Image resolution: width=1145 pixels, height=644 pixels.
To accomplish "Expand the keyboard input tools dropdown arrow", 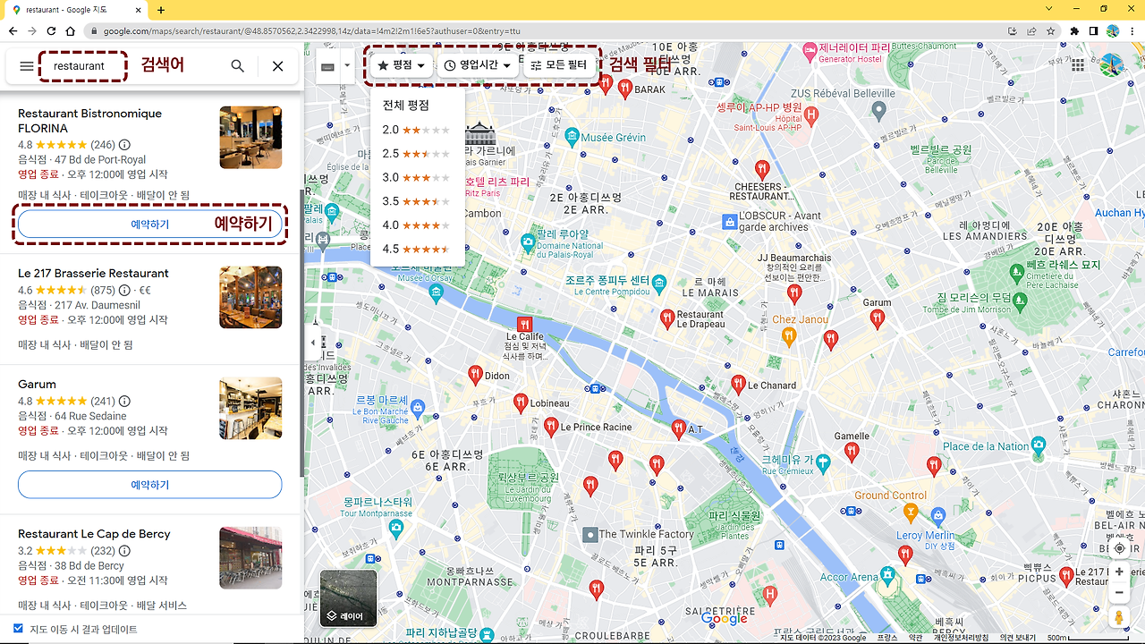I will [346, 65].
